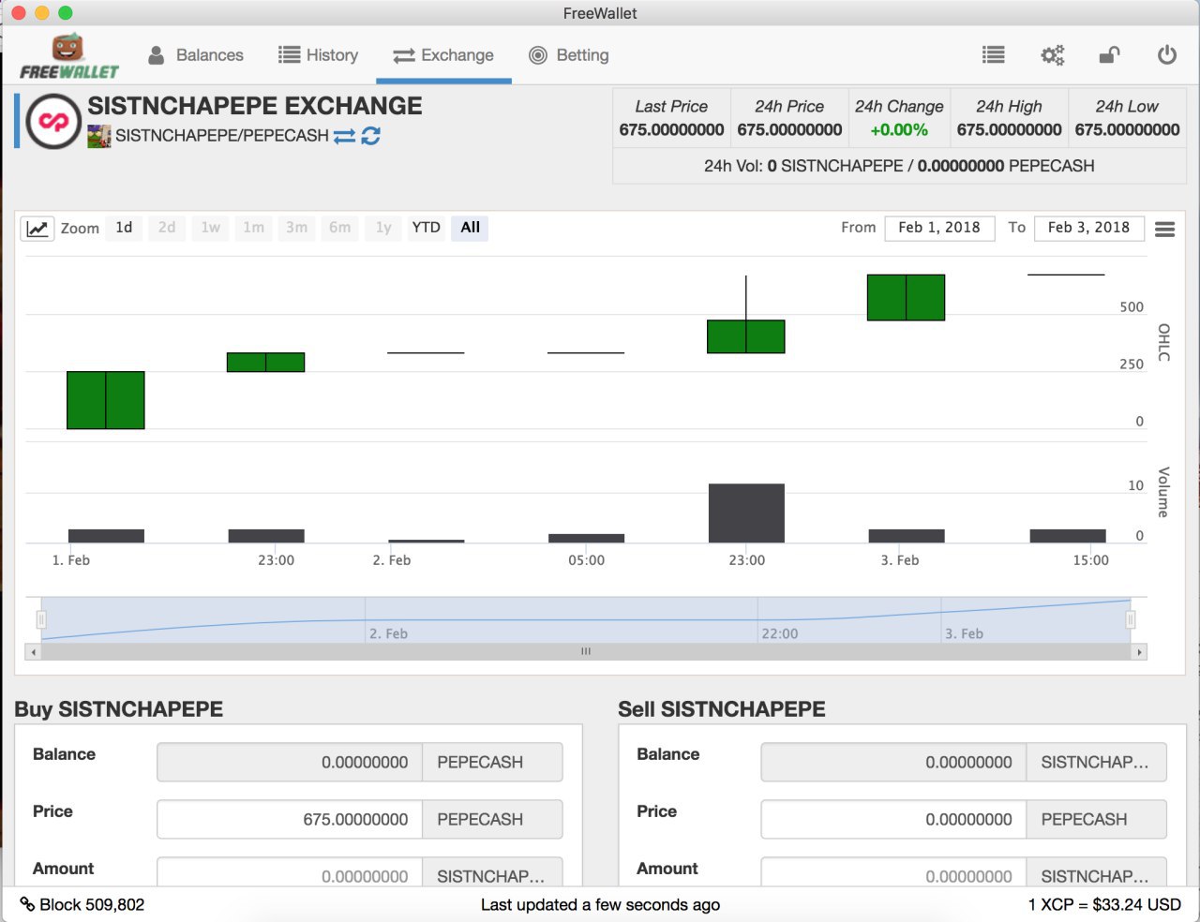This screenshot has height=922, width=1200.
Task: Click the navigator scrollbar left arrow
Action: tap(34, 651)
